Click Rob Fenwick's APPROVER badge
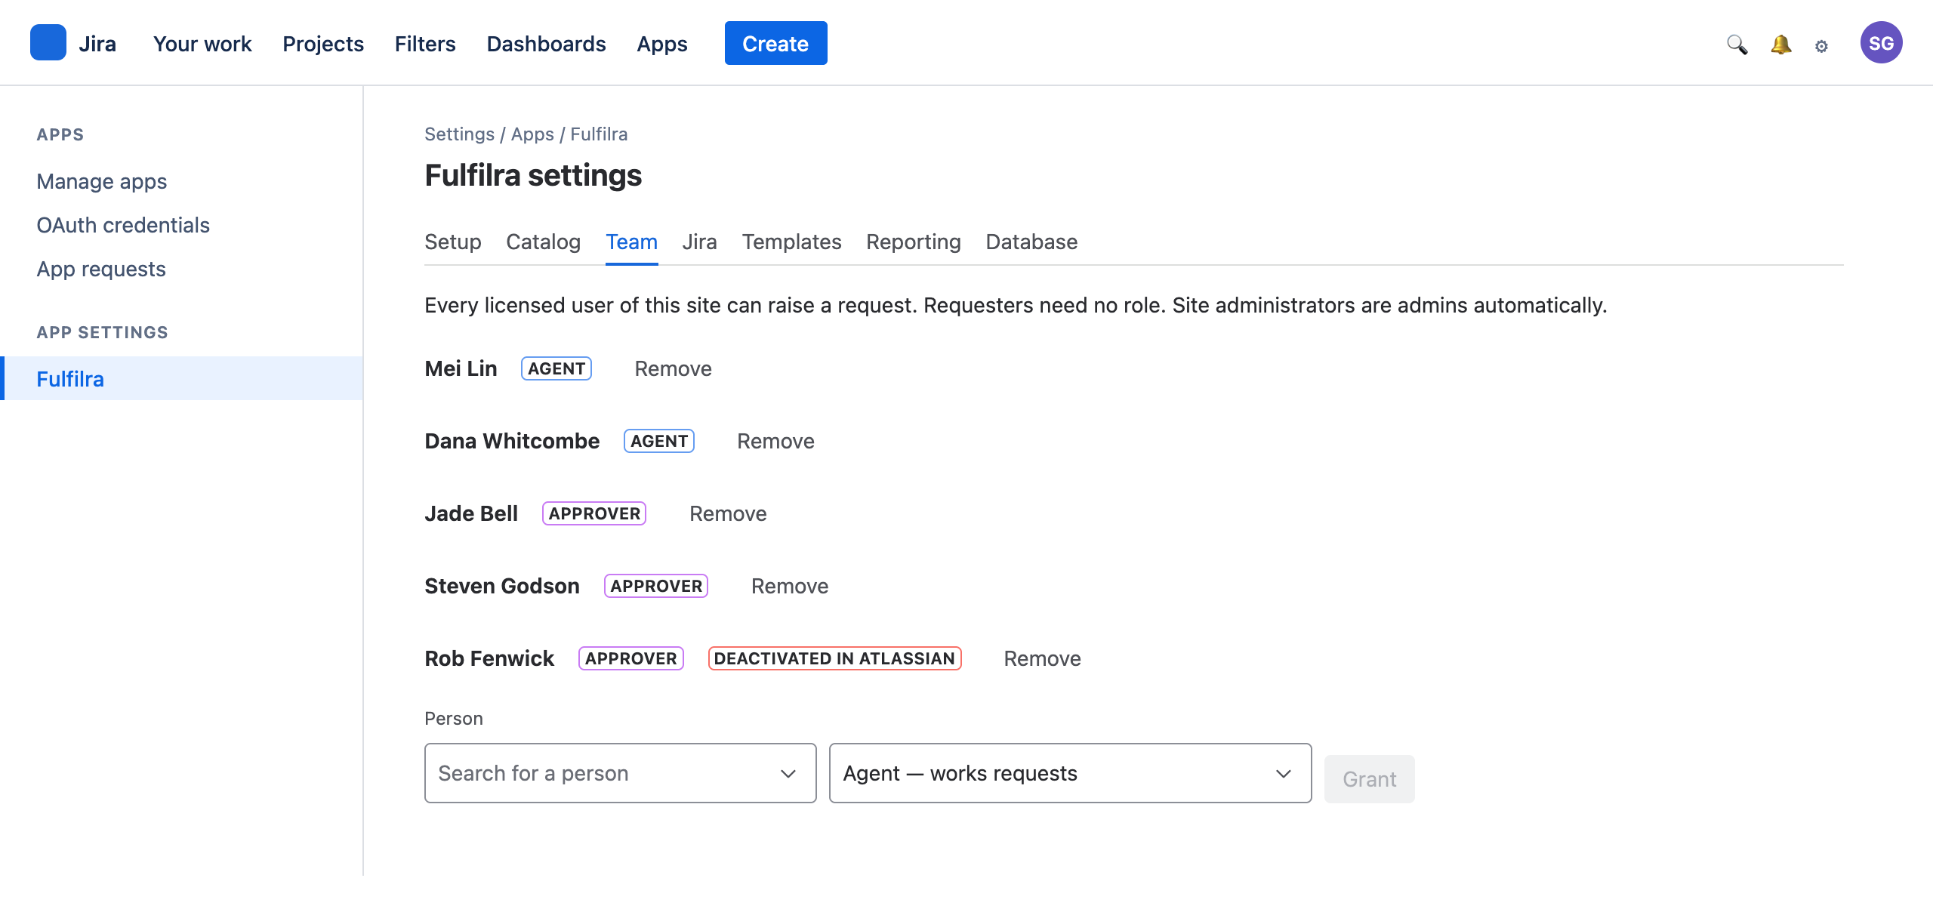 (631, 658)
